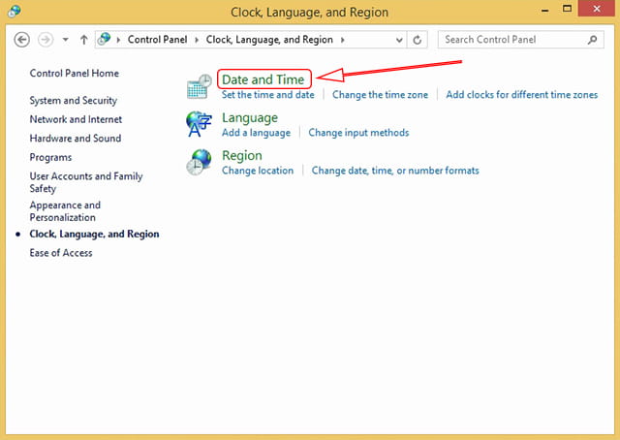This screenshot has width=620, height=440.
Task: Click Set the time and date
Action: point(268,95)
